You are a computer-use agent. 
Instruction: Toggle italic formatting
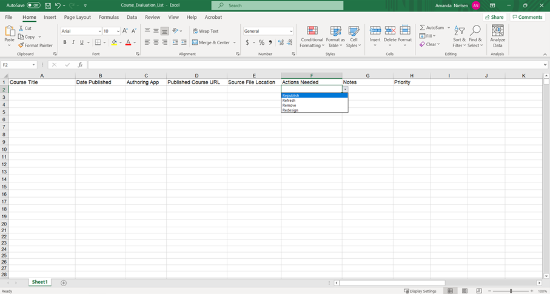73,42
